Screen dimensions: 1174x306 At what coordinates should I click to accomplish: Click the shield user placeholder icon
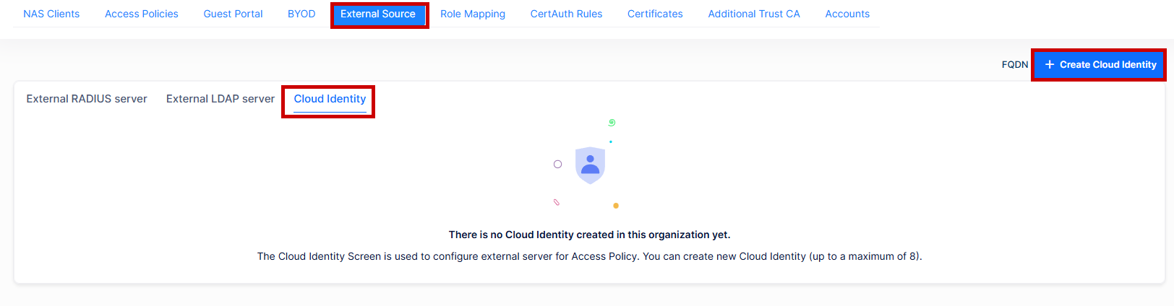point(590,165)
